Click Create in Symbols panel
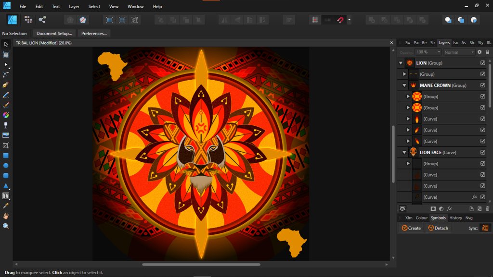The width and height of the screenshot is (493, 277). coord(411,228)
